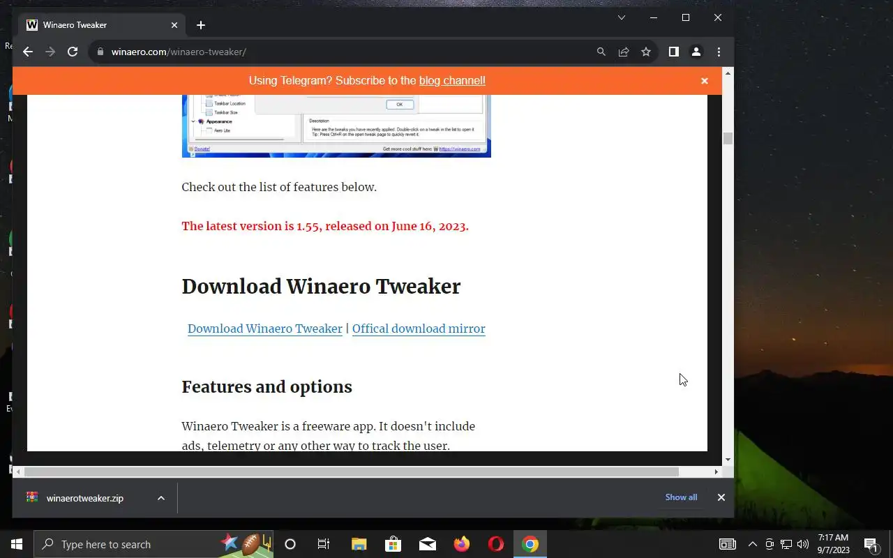Open Task View
This screenshot has width=893, height=558.
tap(324, 544)
